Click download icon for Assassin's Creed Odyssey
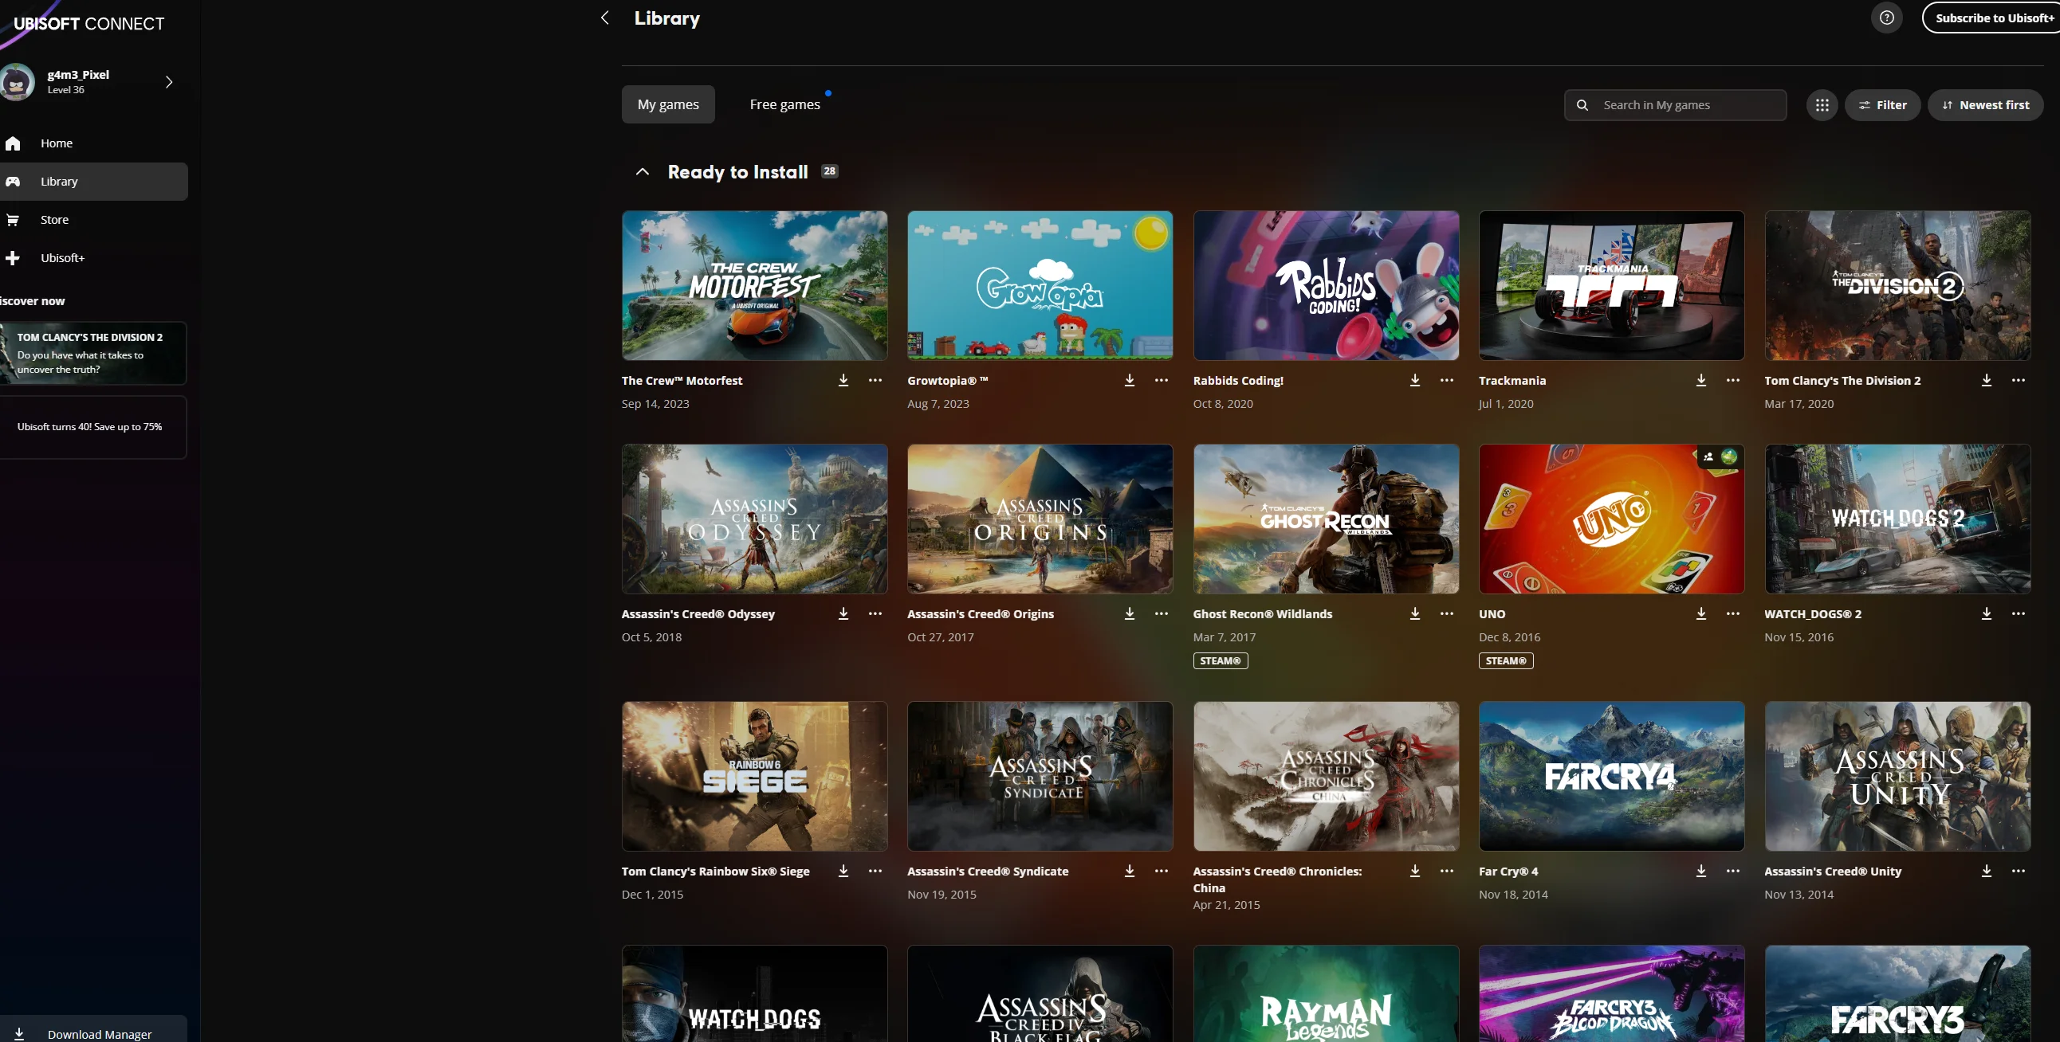The height and width of the screenshot is (1042, 2060). coord(843,613)
